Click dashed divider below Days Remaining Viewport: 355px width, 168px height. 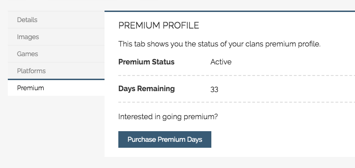point(237,102)
